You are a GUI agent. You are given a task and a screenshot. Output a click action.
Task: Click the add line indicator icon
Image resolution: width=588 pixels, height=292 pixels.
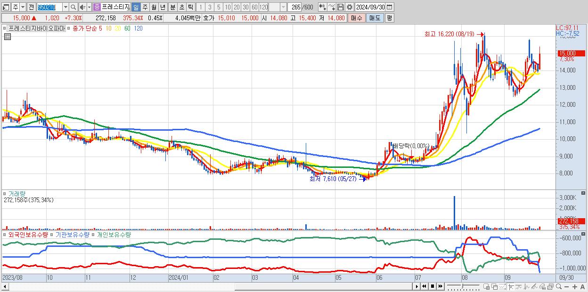click(331, 7)
